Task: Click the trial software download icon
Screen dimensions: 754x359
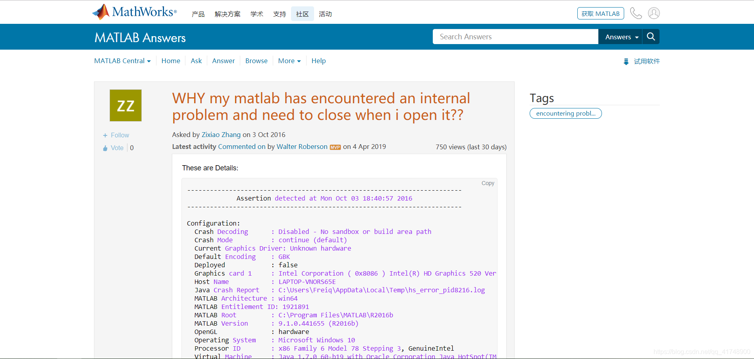Action: pos(626,62)
